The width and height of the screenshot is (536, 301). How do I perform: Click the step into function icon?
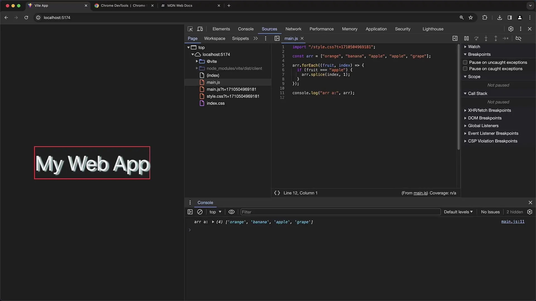point(486,38)
